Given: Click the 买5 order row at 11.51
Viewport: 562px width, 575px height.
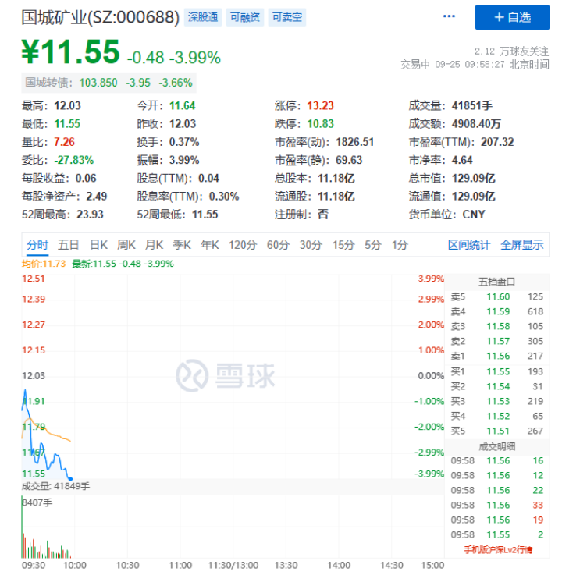Looking at the screenshot, I should pos(496,431).
